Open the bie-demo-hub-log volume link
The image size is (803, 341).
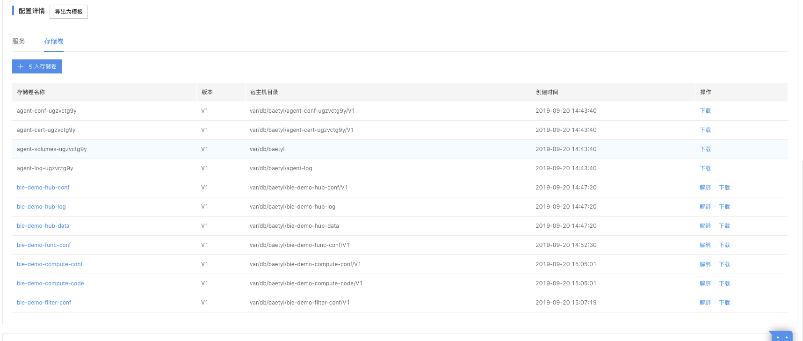coord(41,207)
